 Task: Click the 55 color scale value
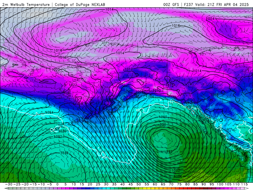tap(147, 184)
